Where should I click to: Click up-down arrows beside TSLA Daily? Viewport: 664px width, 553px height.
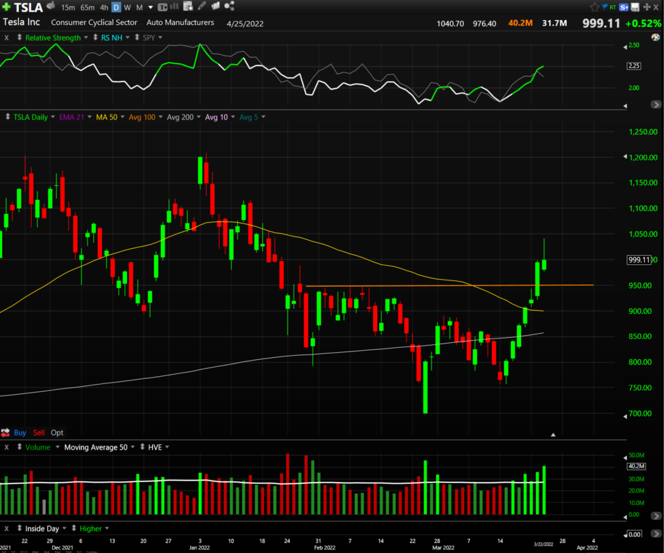tap(7, 116)
